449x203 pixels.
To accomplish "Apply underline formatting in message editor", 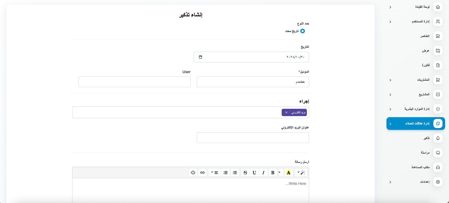I will point(254,173).
